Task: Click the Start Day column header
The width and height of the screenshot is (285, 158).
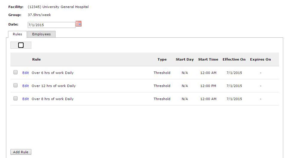Action: pos(185,59)
